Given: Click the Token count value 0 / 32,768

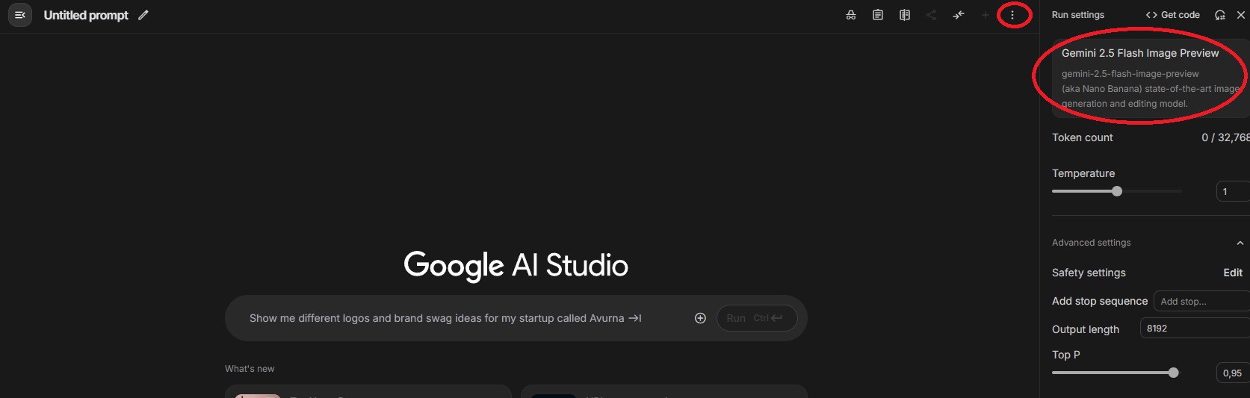Looking at the screenshot, I should click(x=1225, y=137).
